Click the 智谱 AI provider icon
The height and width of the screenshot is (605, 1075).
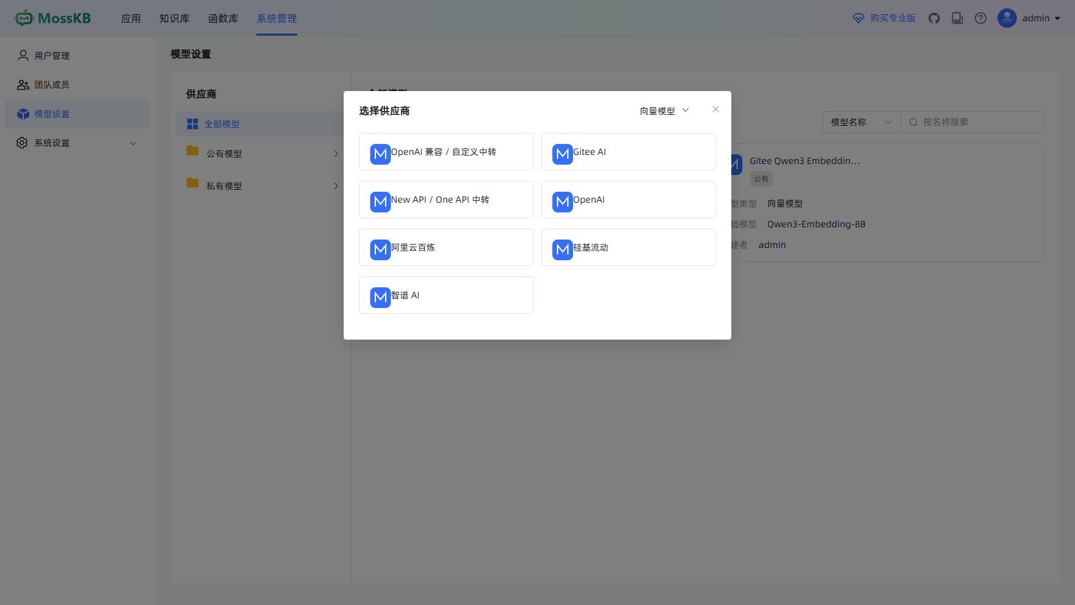tap(381, 298)
